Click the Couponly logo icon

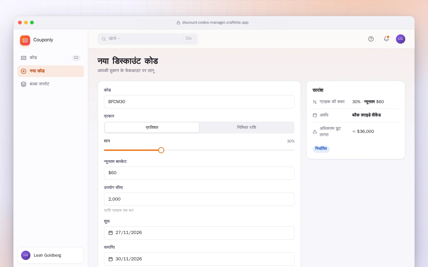tap(25, 40)
